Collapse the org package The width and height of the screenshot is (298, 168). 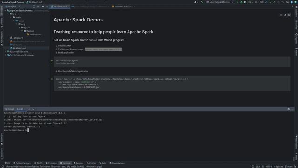point(17,24)
